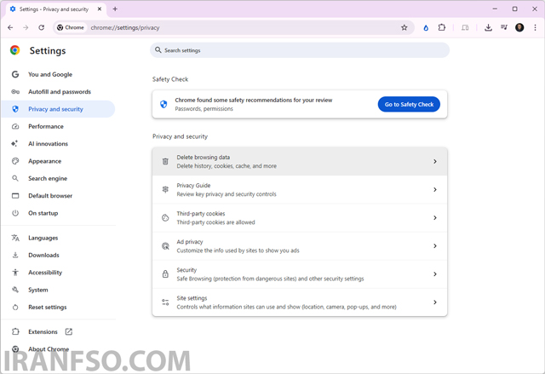Click Go to Safety Check button
This screenshot has height=374, width=545.
[409, 104]
